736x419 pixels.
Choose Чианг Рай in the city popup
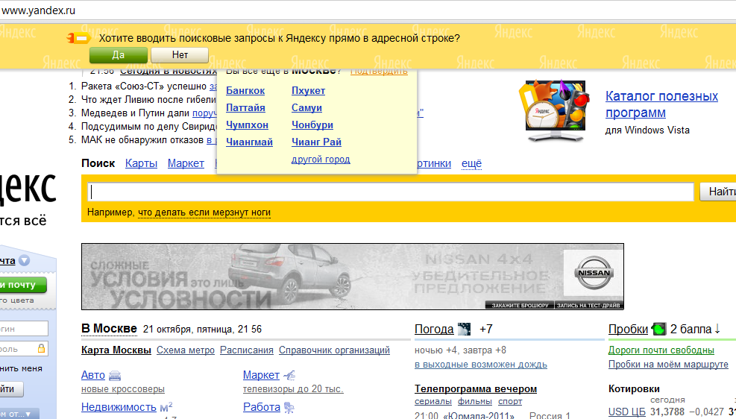click(x=316, y=142)
